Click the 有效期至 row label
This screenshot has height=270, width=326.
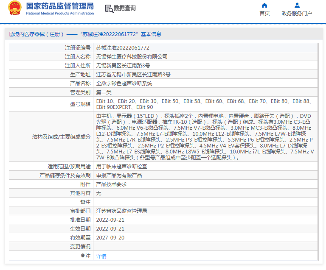click(80, 238)
